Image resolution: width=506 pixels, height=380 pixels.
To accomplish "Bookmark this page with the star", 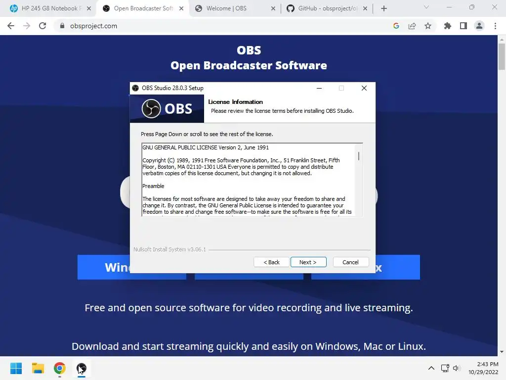I will pyautogui.click(x=428, y=26).
